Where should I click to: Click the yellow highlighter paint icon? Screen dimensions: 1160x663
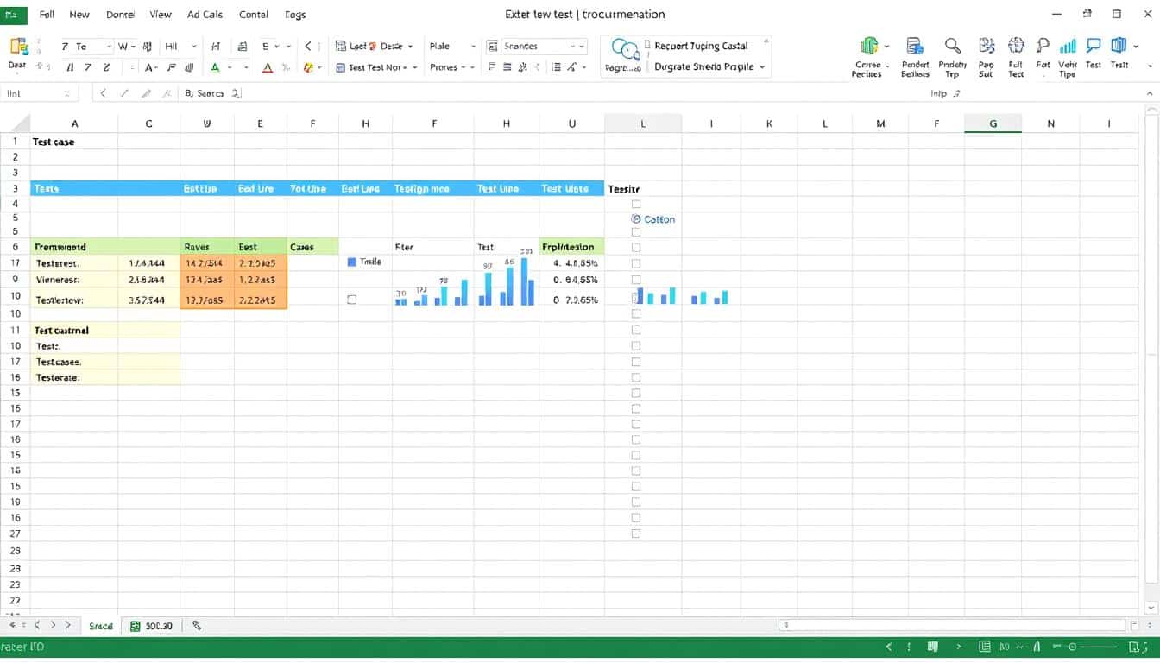(x=309, y=67)
